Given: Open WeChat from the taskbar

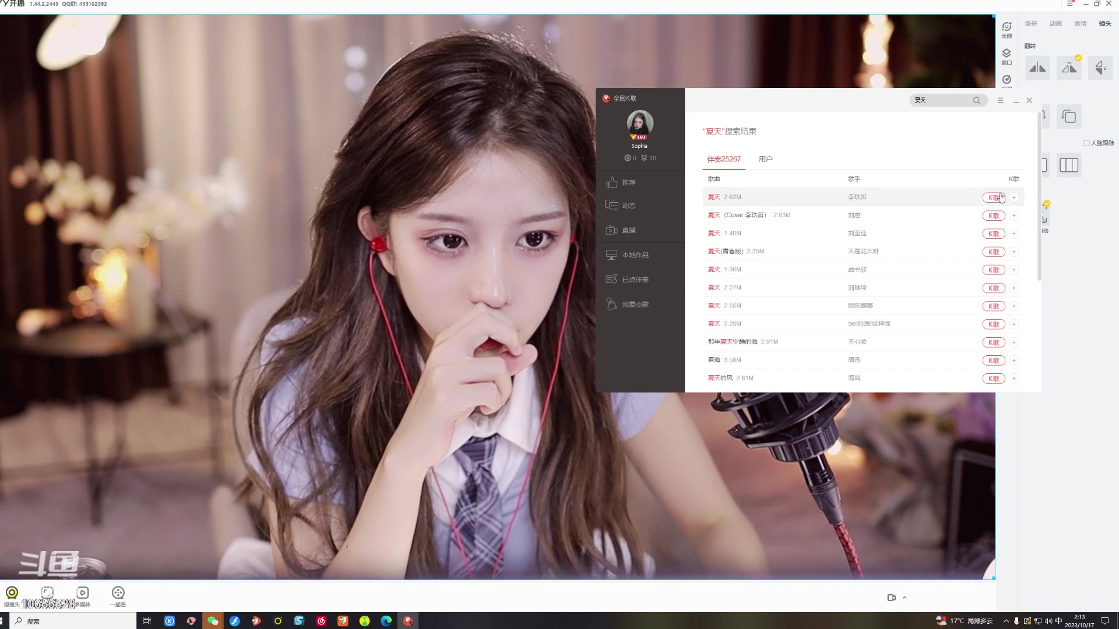Looking at the screenshot, I should [x=213, y=621].
